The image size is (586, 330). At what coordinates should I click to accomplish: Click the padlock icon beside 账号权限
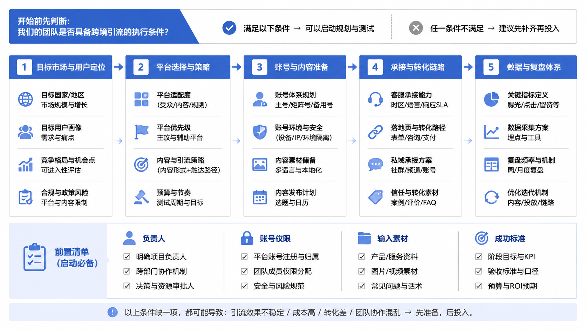(x=247, y=238)
